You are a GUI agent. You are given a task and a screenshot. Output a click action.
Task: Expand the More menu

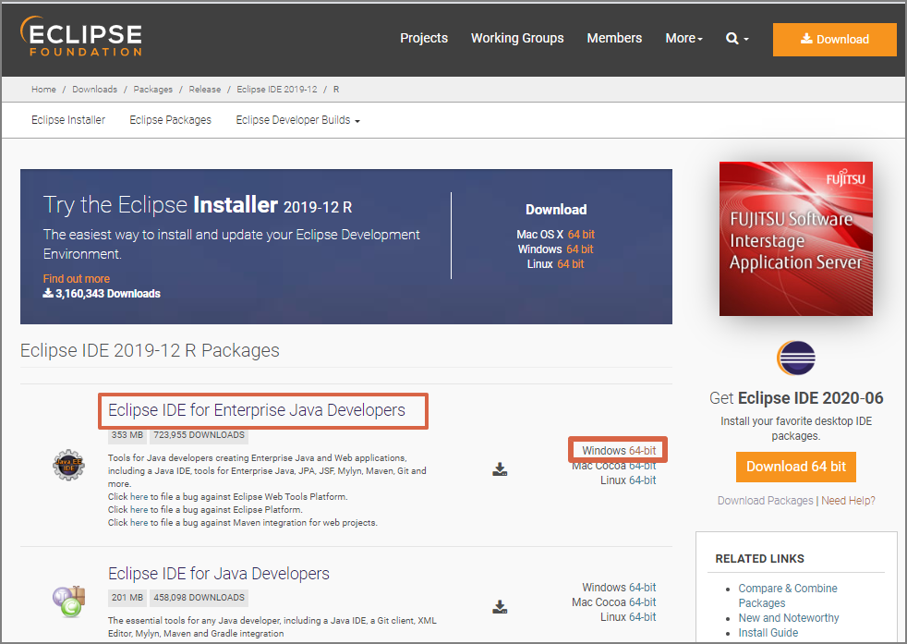[x=683, y=38]
